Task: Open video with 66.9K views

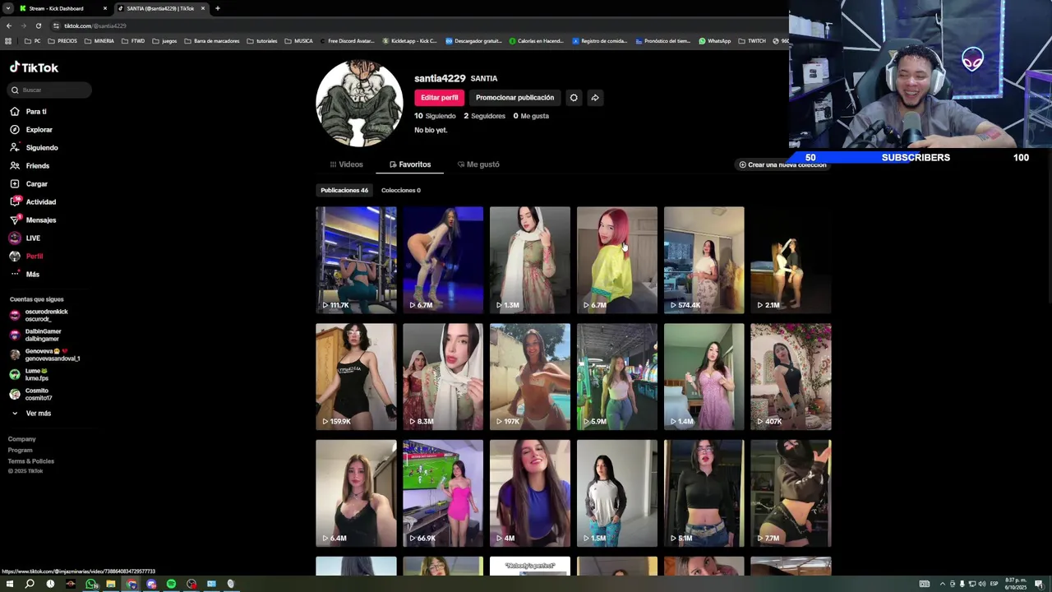Action: [443, 493]
